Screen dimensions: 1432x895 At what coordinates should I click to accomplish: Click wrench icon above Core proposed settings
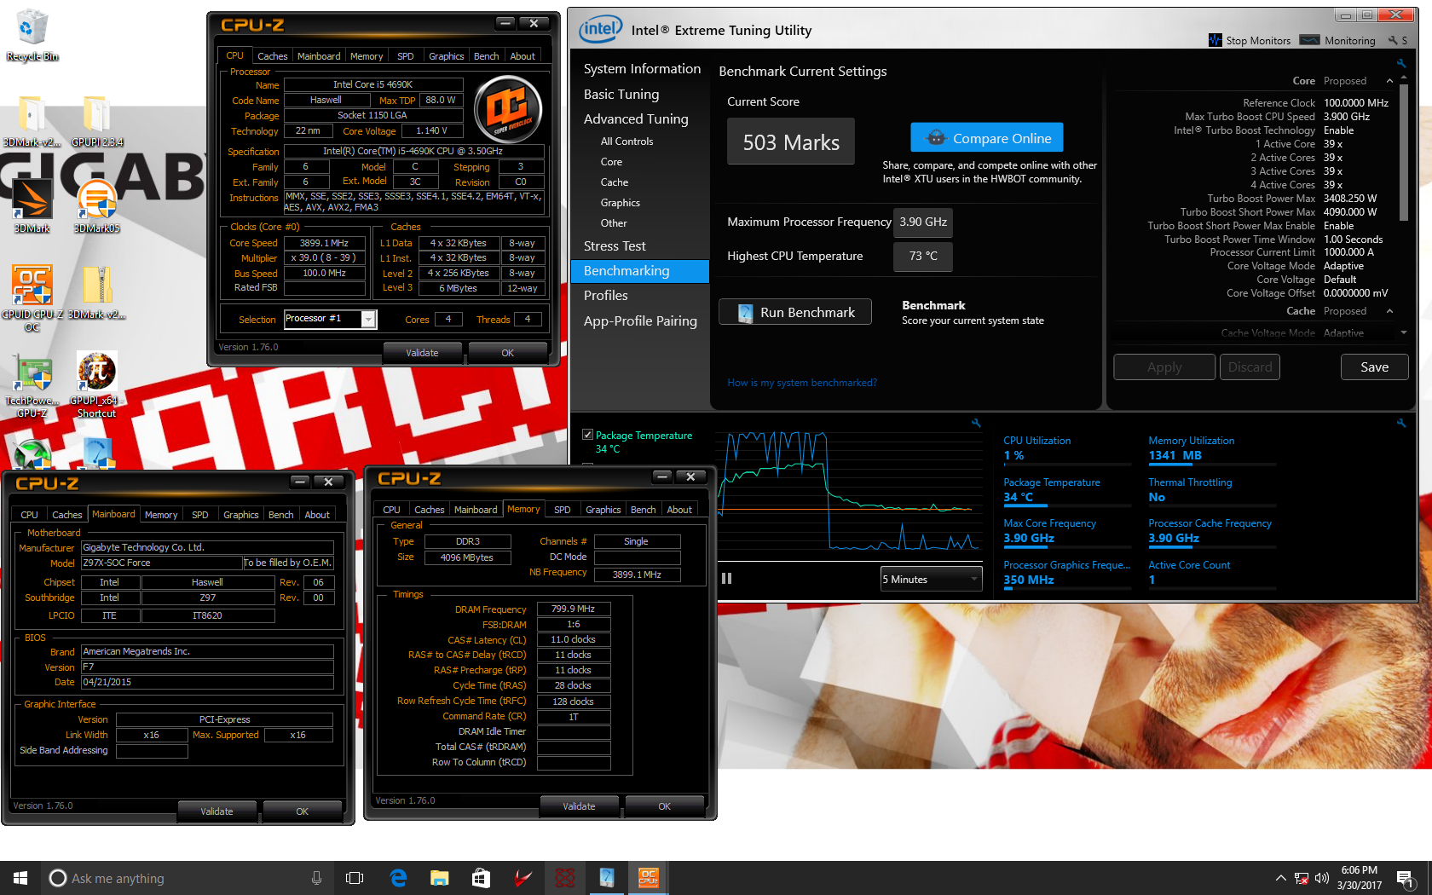coord(1400,63)
